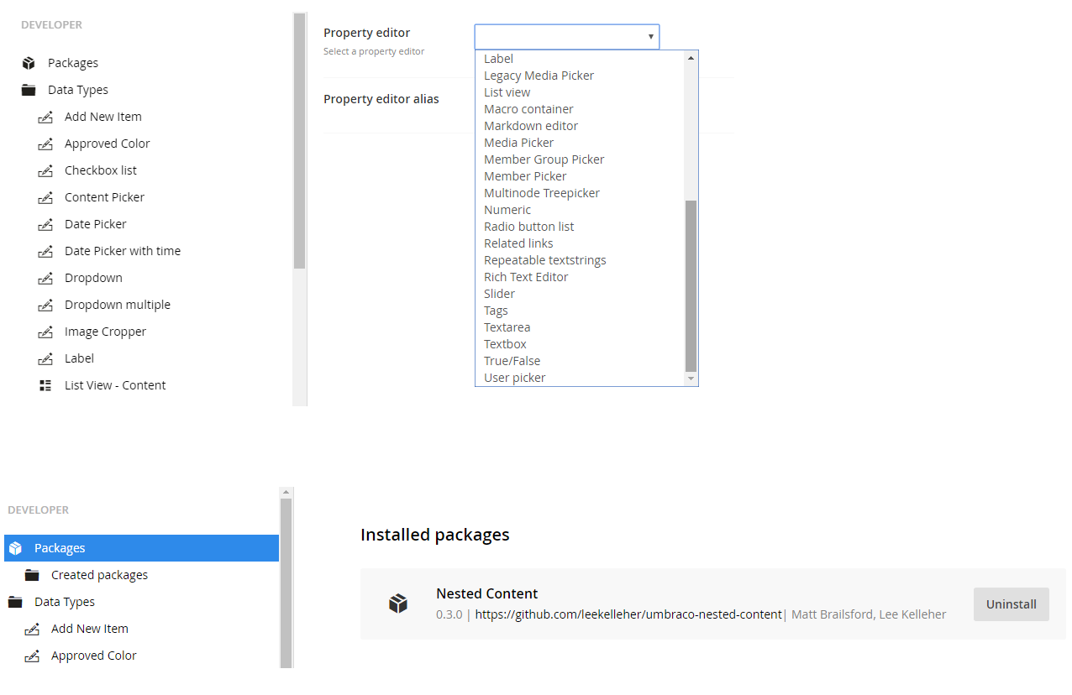Click the edit icon beside Add New Item in upper tree
1072x695 pixels.
(x=45, y=117)
